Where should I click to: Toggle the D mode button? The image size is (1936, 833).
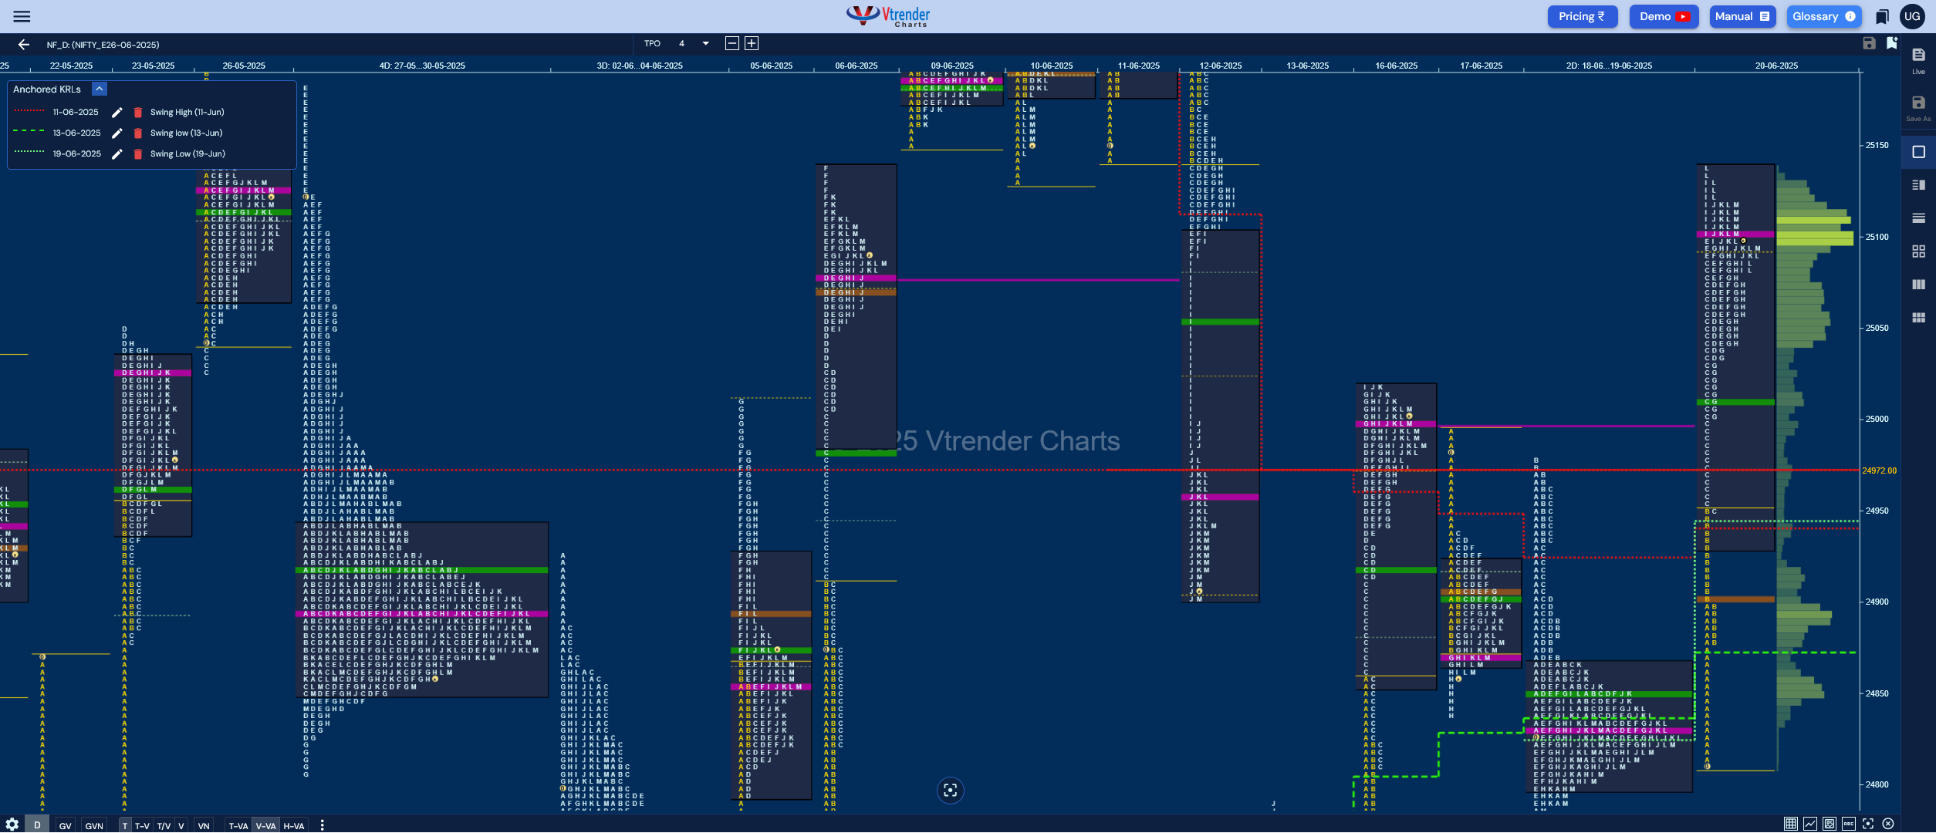(x=37, y=825)
